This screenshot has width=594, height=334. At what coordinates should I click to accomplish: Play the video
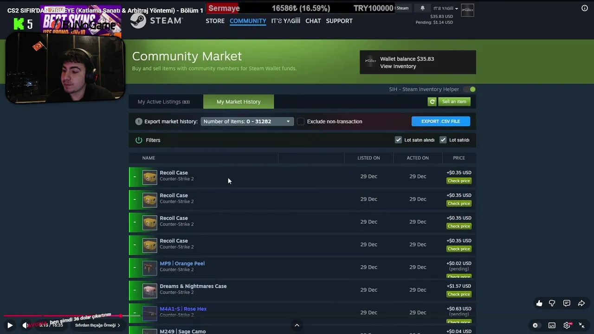tap(10, 325)
